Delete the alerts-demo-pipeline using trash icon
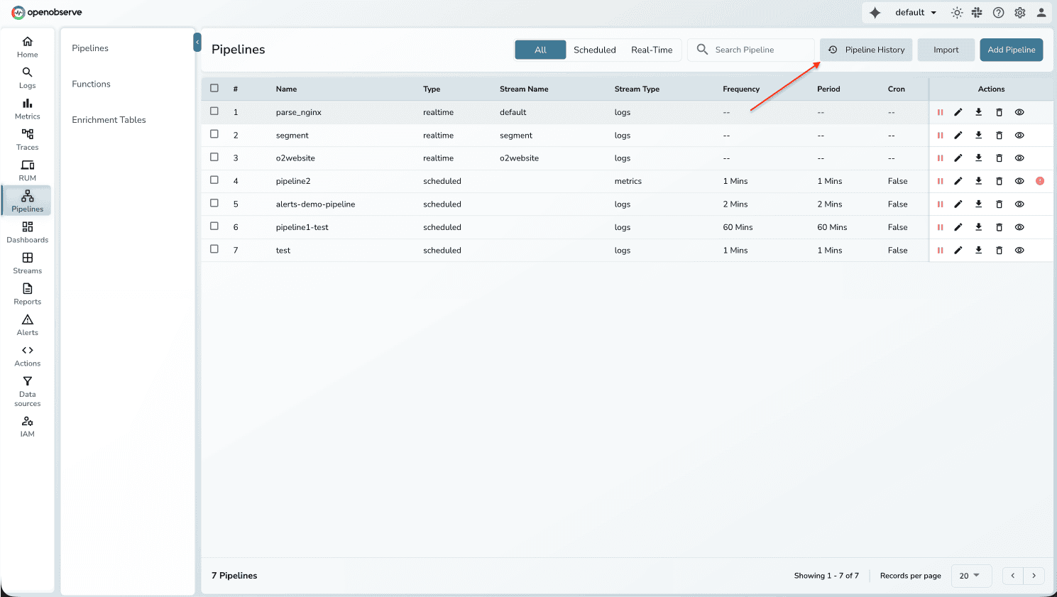This screenshot has height=597, width=1057. pyautogui.click(x=999, y=204)
